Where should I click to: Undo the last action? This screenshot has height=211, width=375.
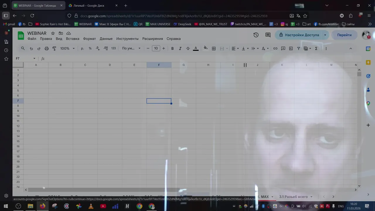point(31,48)
